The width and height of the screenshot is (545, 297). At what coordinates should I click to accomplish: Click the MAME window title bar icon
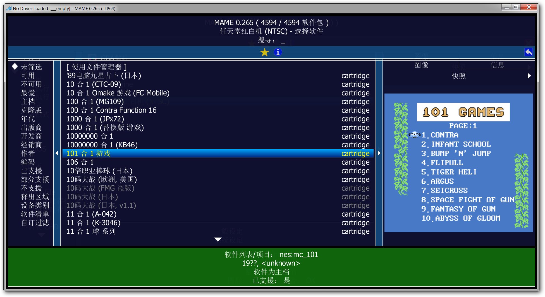(x=9, y=8)
